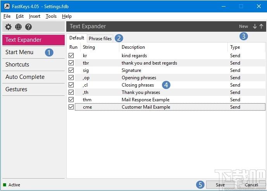Create a New text expander entry
Screen dimensions: 267x191
243,26
